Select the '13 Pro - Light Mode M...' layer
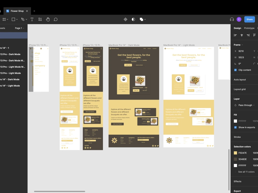258x193 pixels. pyautogui.click(x=14, y=67)
